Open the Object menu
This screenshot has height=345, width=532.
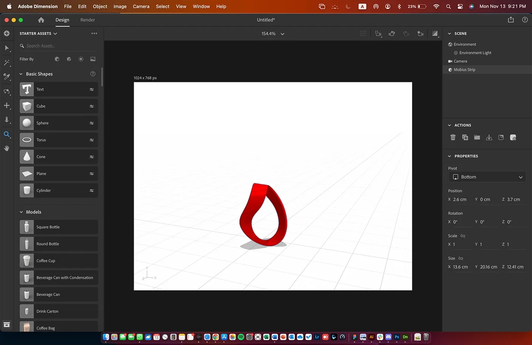[100, 6]
